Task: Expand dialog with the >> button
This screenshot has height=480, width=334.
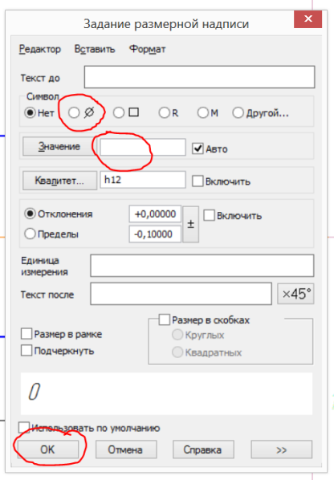Action: pyautogui.click(x=281, y=449)
